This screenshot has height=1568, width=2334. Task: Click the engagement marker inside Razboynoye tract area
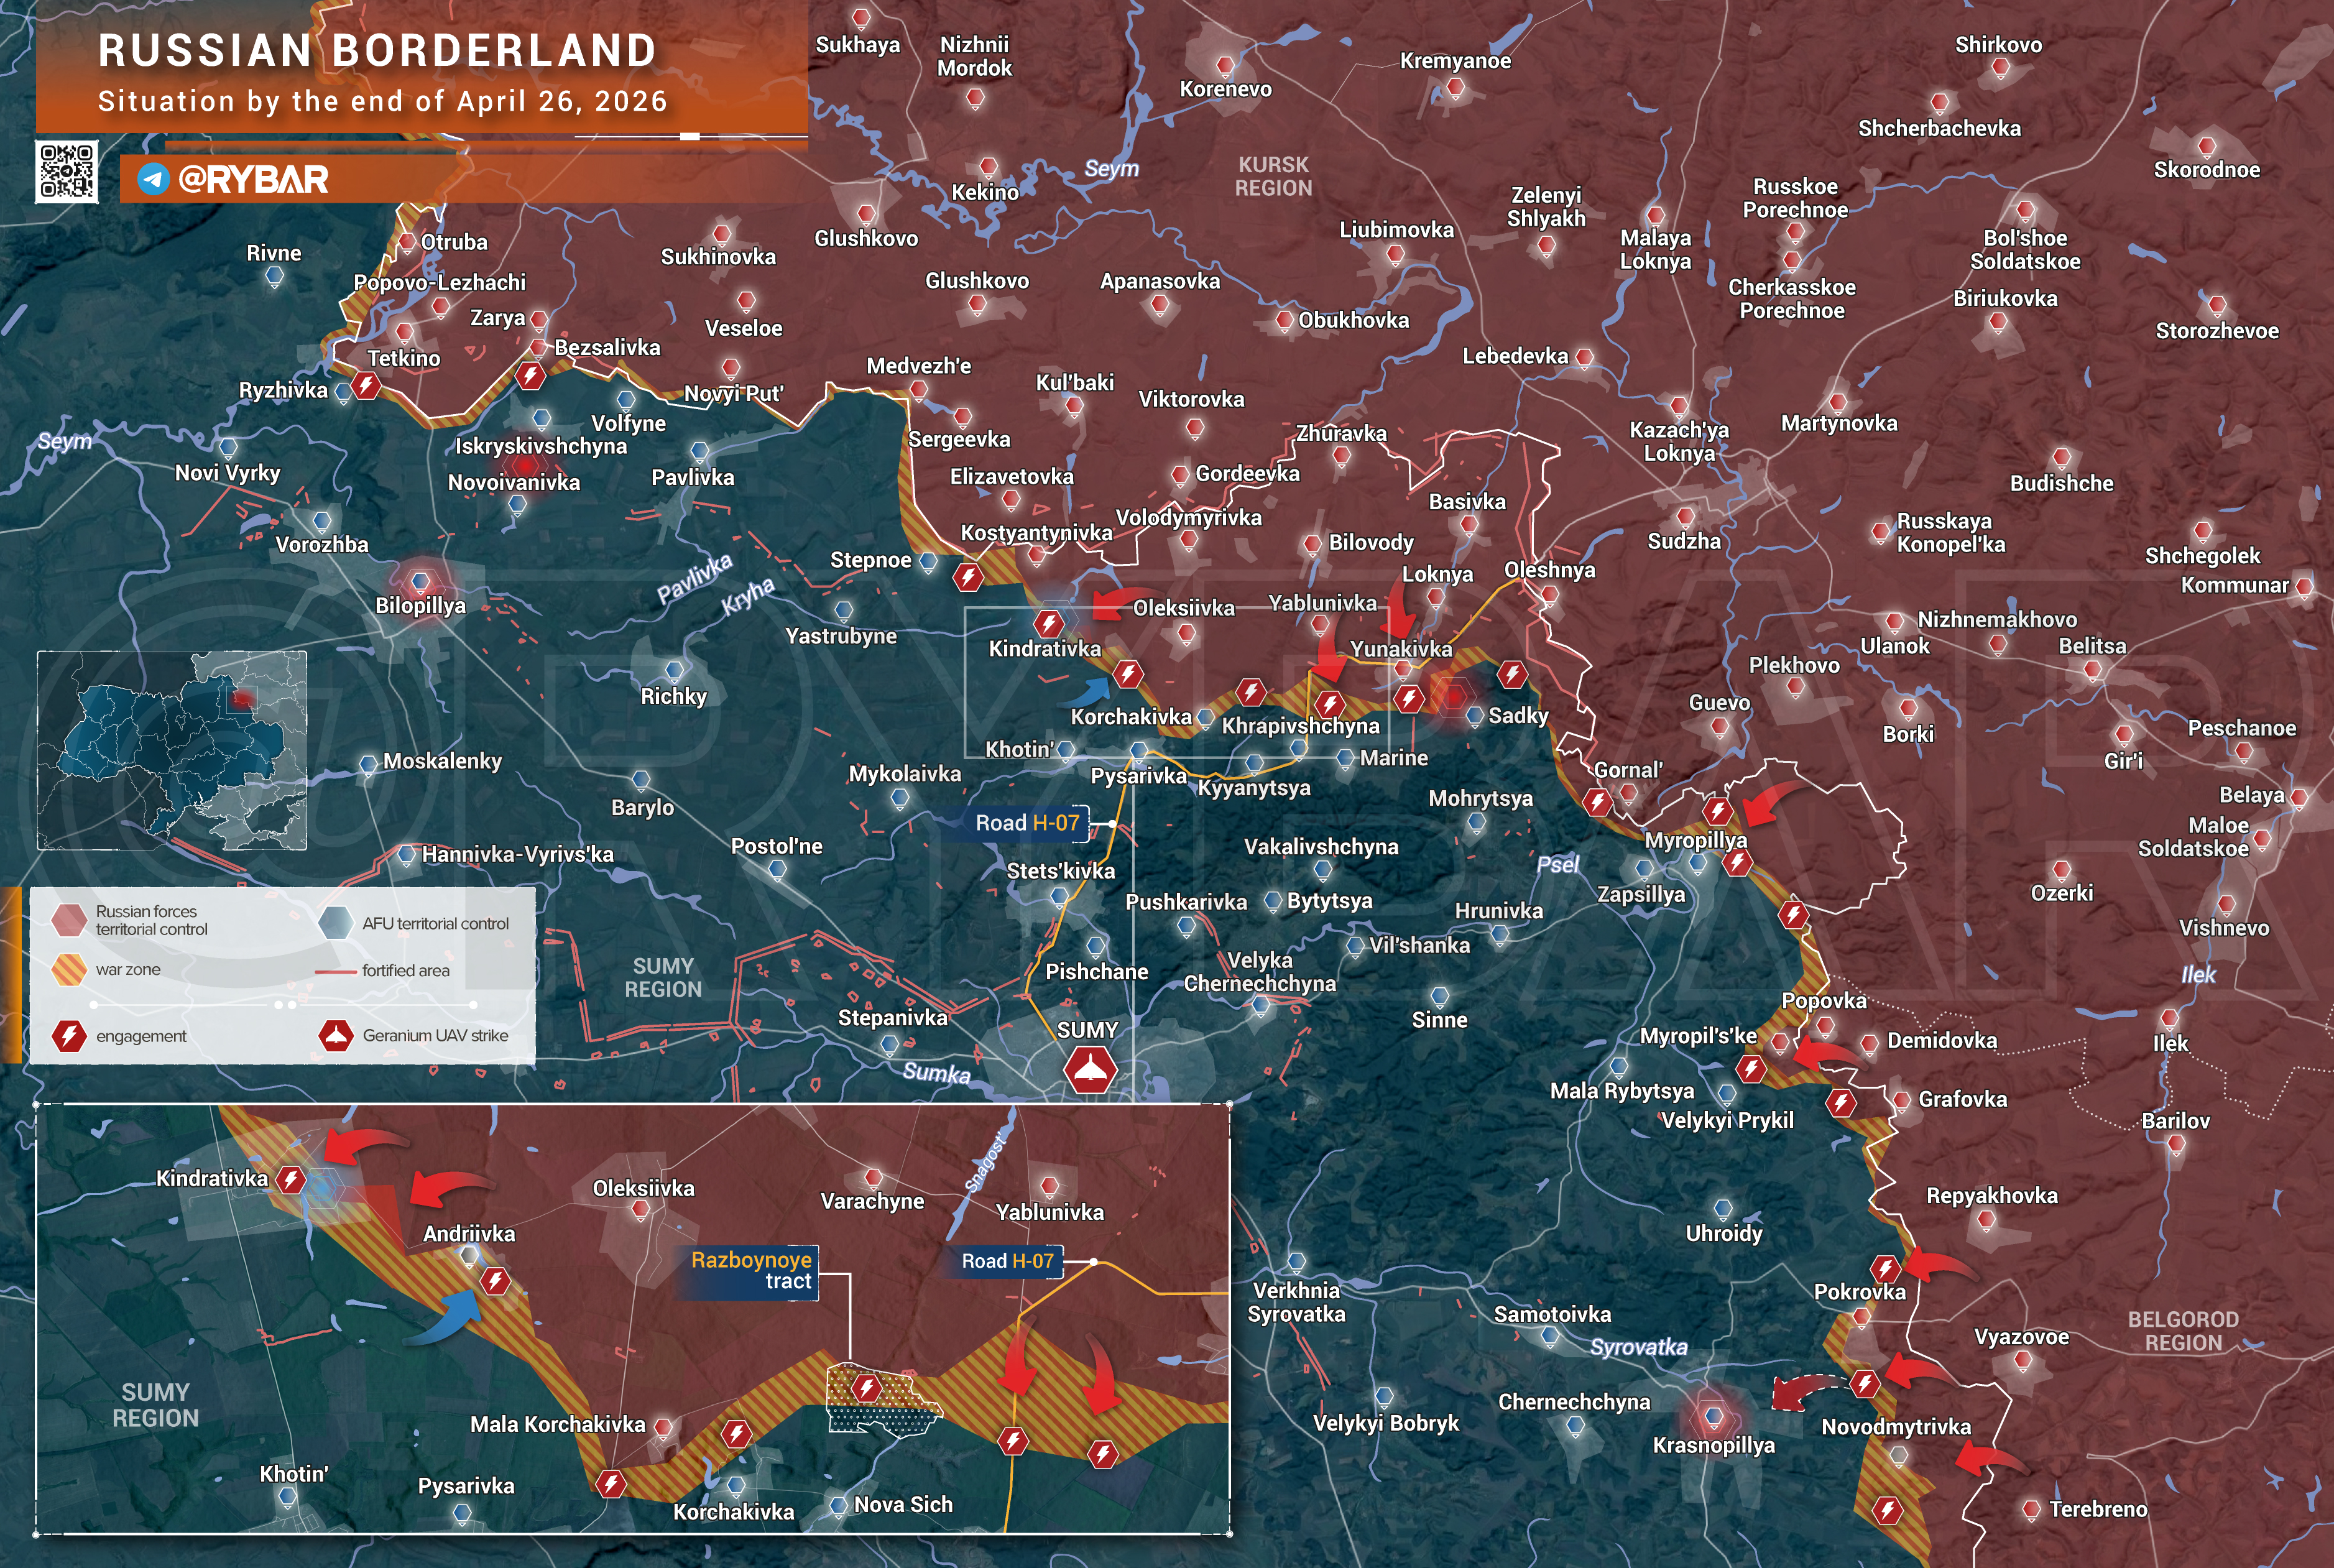[x=867, y=1388]
